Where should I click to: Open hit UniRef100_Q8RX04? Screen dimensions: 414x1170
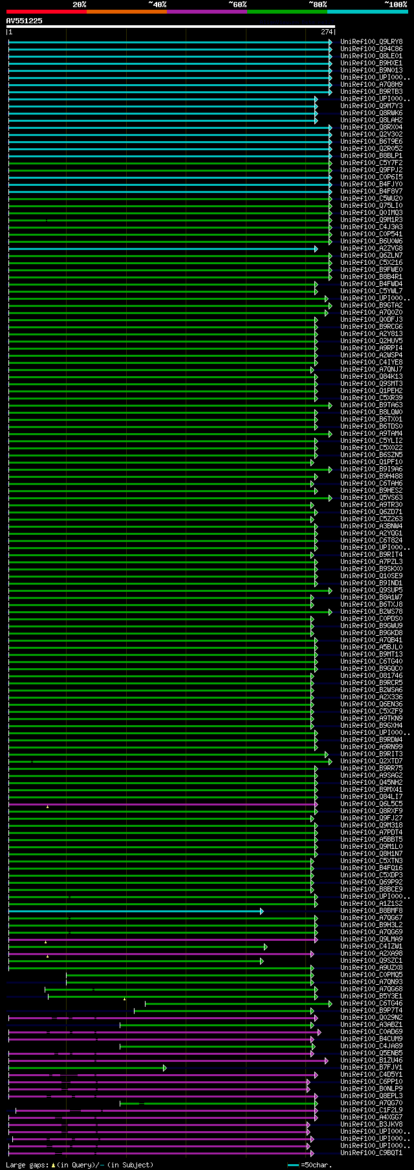pos(371,127)
